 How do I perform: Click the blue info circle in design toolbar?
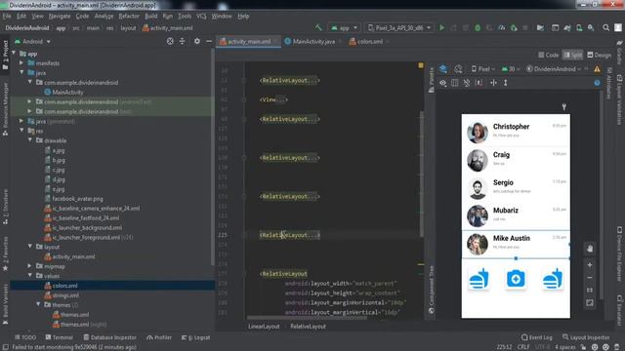[x=597, y=83]
